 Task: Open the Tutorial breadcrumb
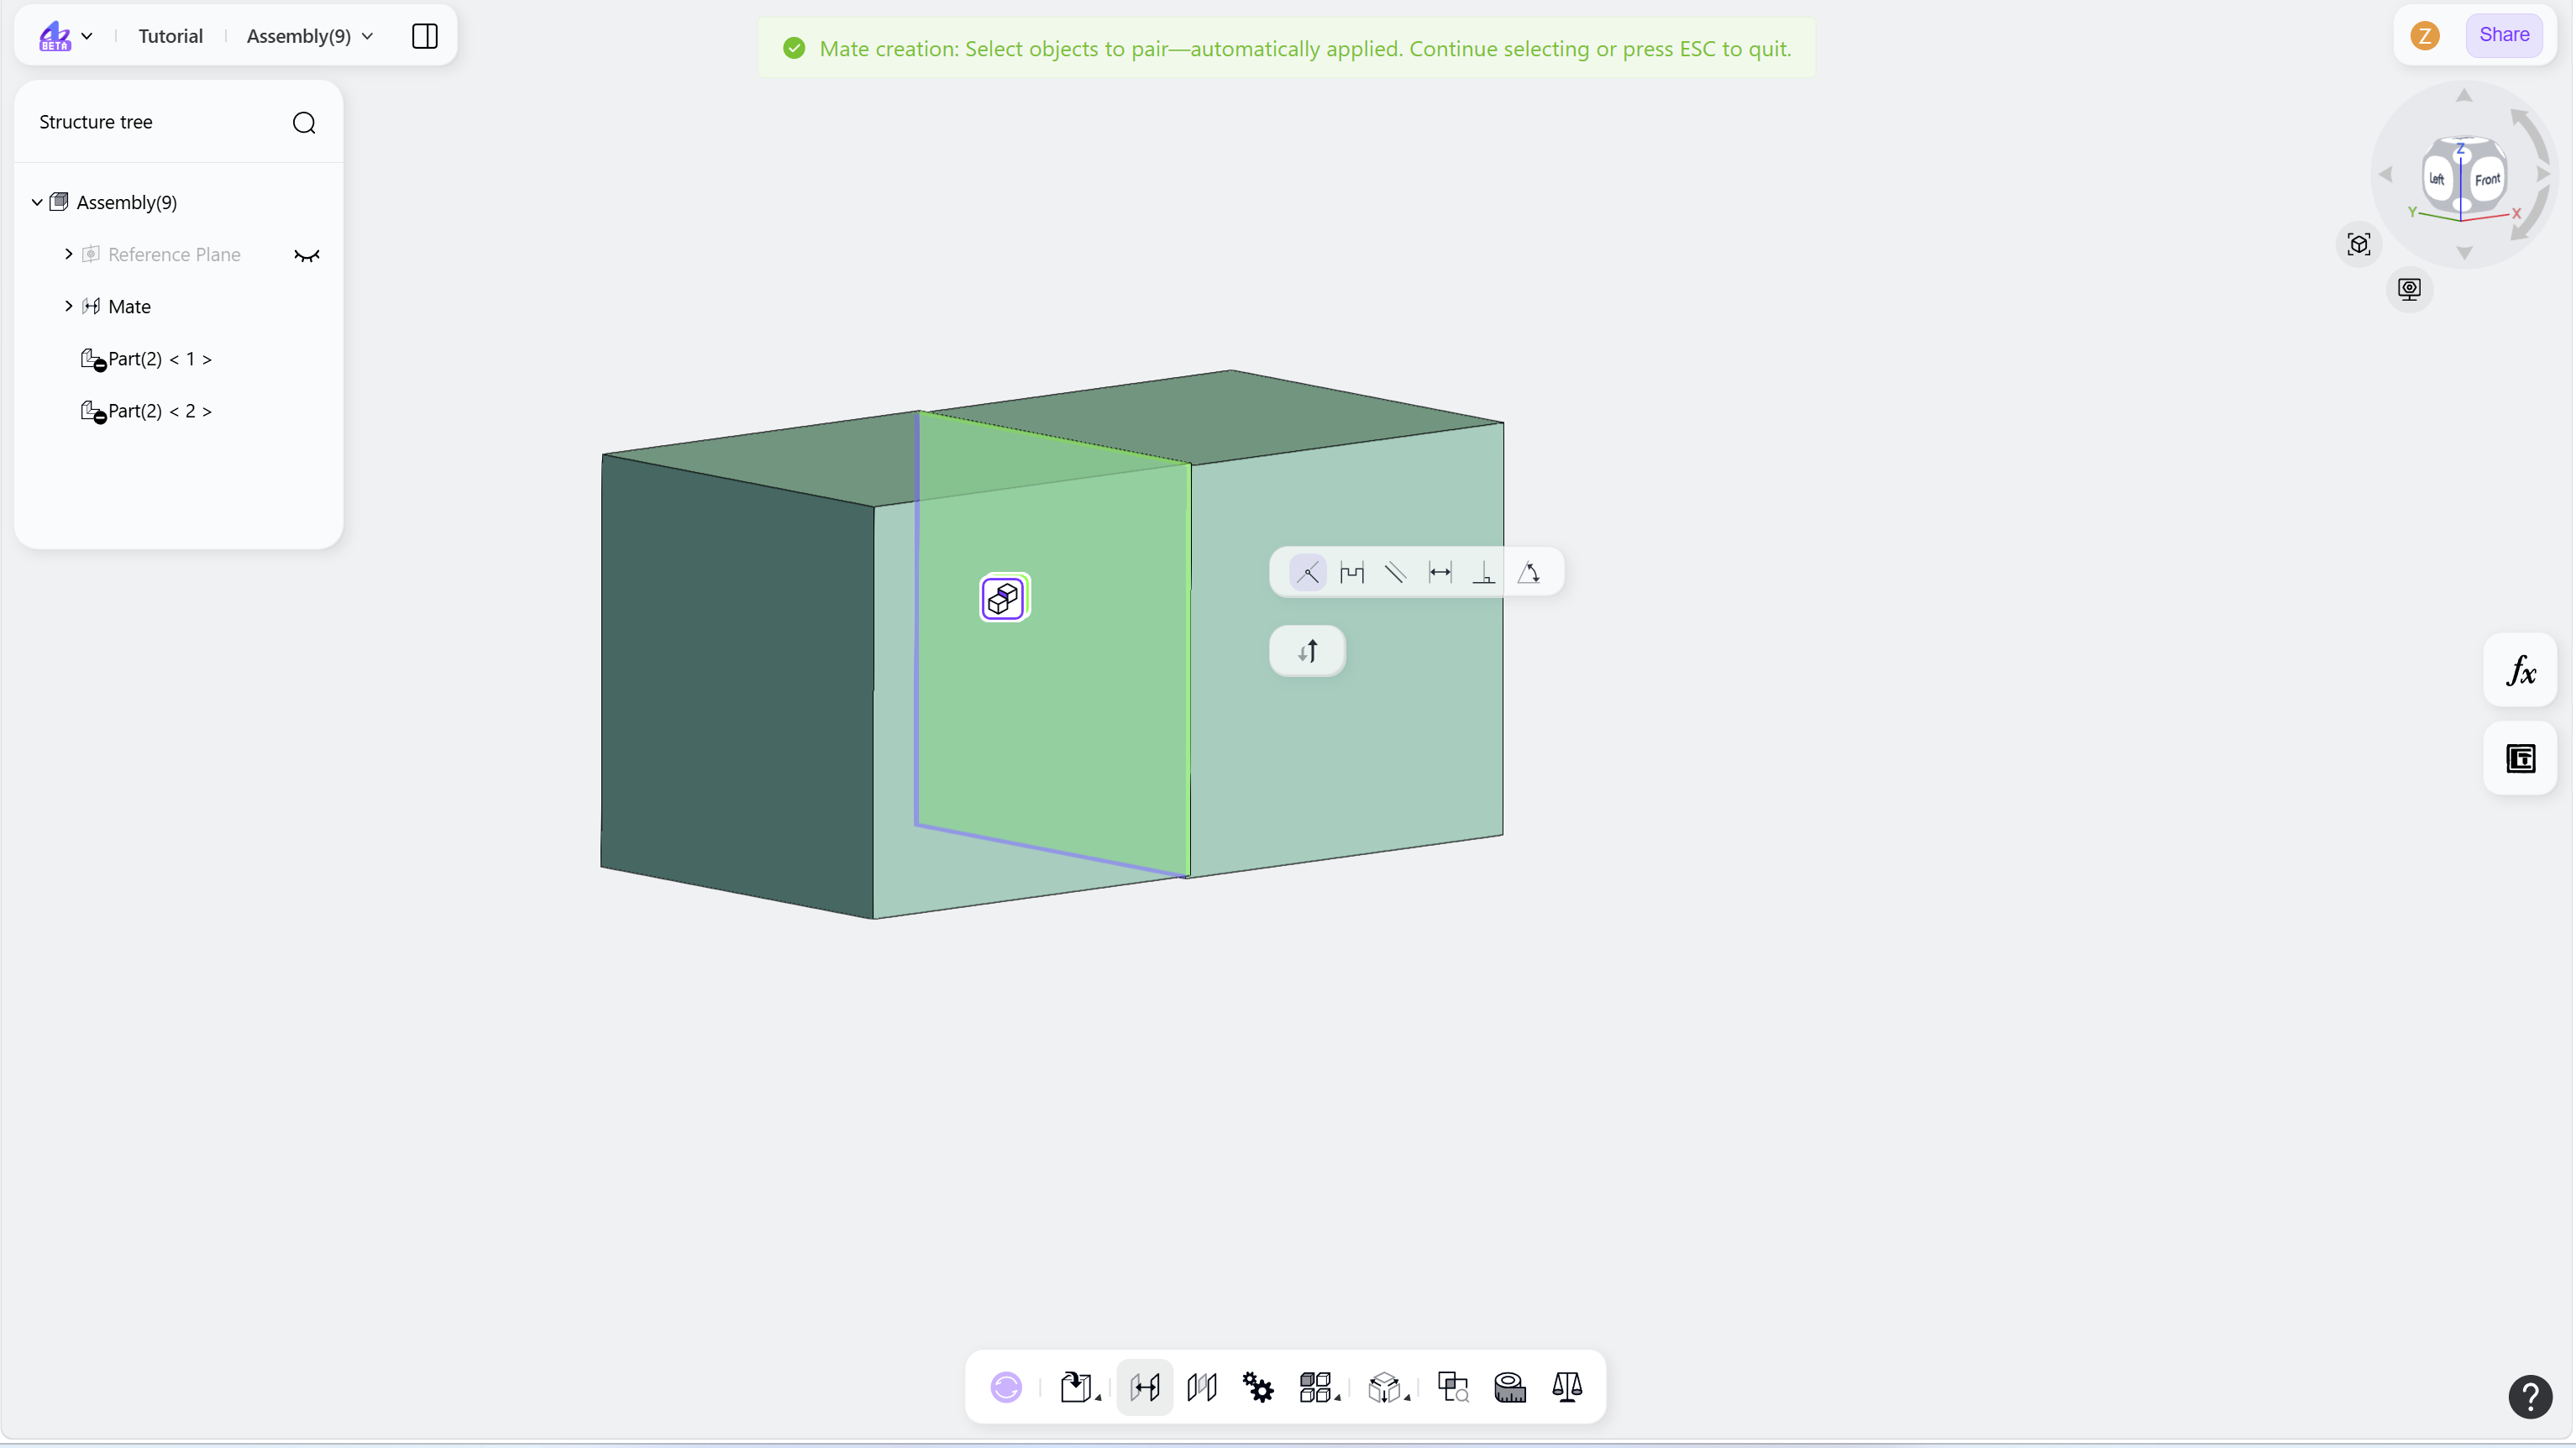click(170, 36)
